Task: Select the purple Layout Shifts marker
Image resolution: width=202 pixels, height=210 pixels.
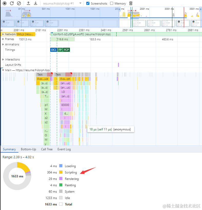Action: [x=118, y=65]
